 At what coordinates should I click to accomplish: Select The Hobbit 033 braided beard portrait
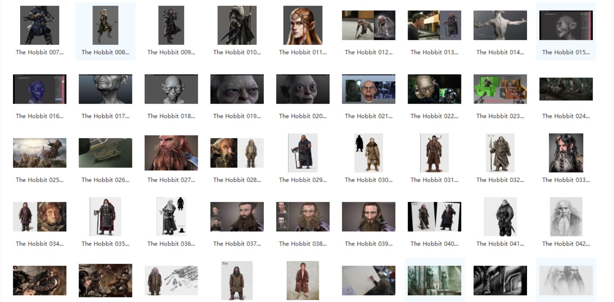[566, 153]
